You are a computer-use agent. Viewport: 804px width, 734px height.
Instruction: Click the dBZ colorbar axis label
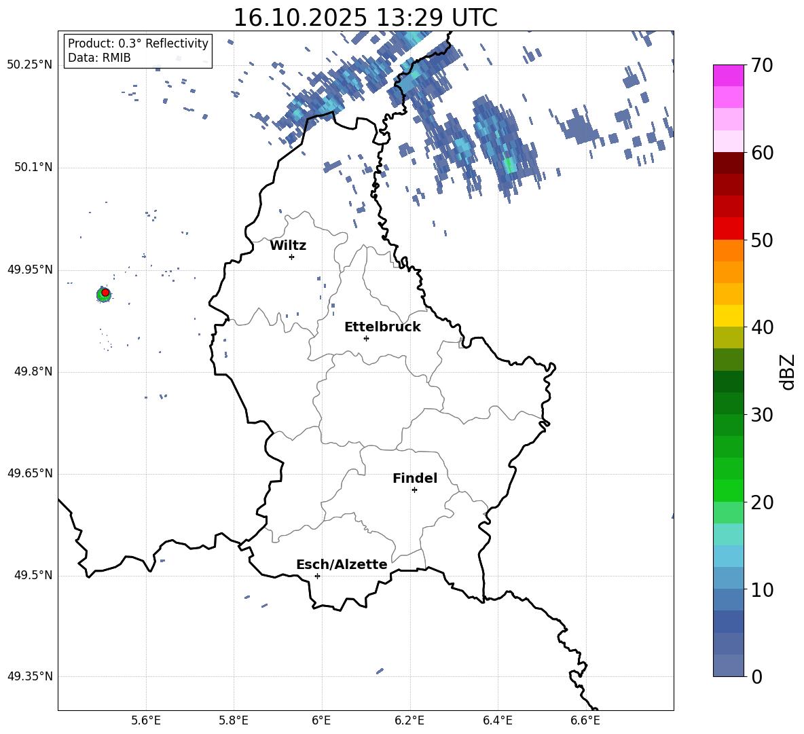[787, 371]
